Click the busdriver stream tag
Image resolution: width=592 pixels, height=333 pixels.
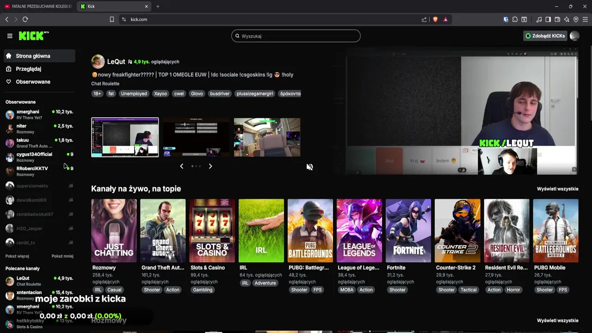220,93
